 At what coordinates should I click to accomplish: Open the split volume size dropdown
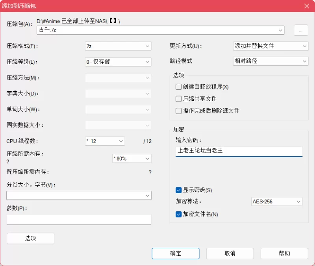click(79, 195)
